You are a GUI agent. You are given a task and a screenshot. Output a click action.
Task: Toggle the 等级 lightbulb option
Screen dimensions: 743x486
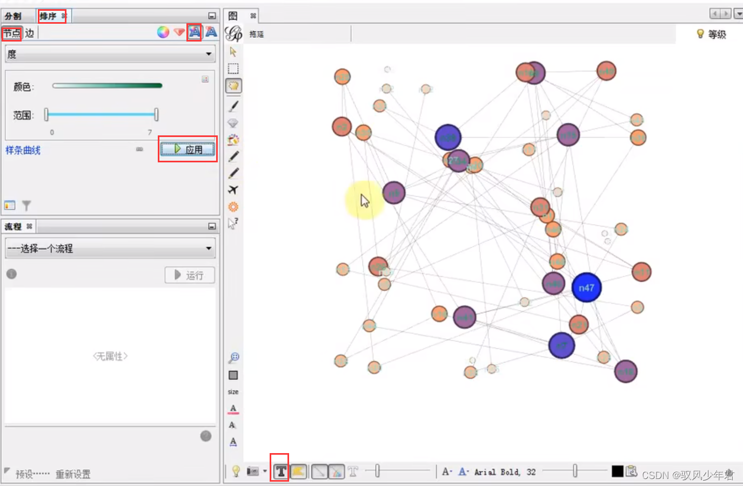tap(711, 34)
